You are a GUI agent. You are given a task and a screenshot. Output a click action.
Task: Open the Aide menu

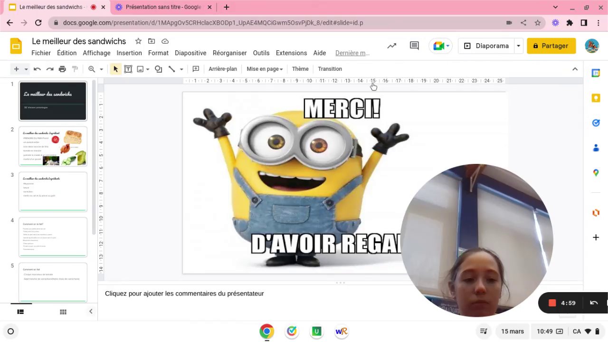coord(320,53)
